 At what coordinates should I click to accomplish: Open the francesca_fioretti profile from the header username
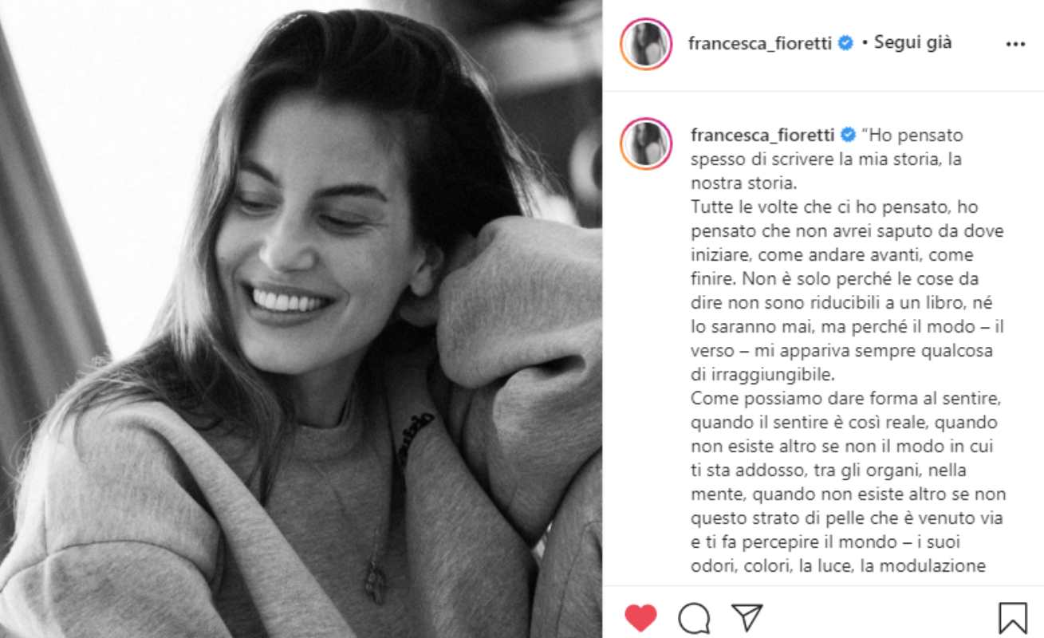coord(760,44)
